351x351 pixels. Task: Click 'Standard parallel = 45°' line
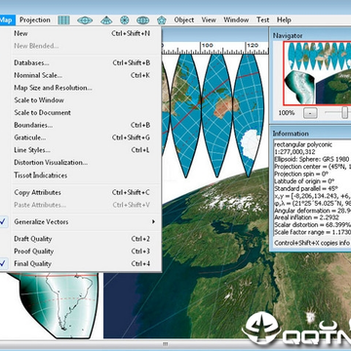click(x=307, y=188)
